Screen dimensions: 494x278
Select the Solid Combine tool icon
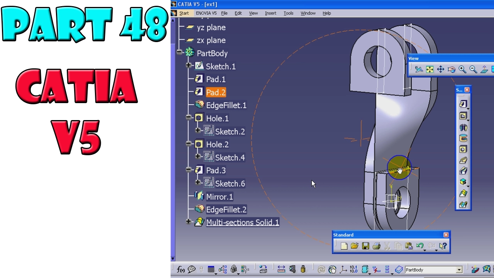point(463,182)
